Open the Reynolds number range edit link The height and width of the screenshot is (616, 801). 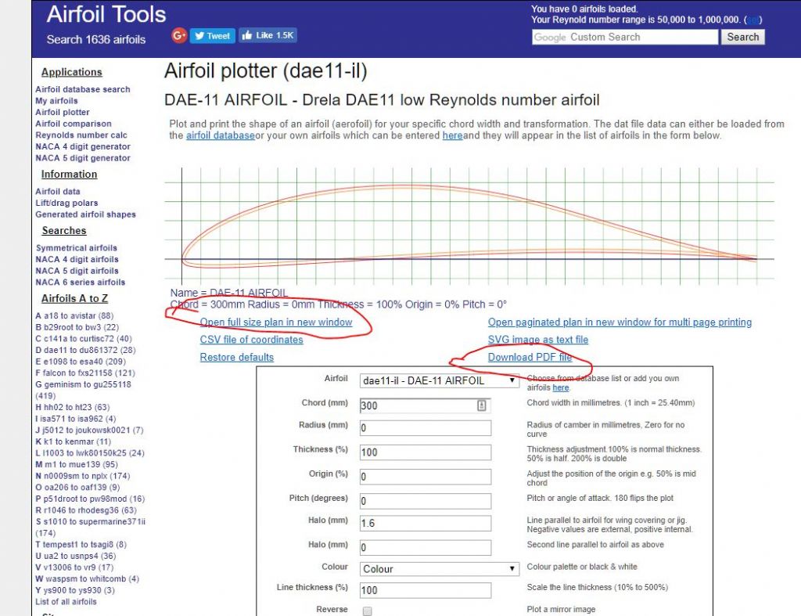click(753, 18)
